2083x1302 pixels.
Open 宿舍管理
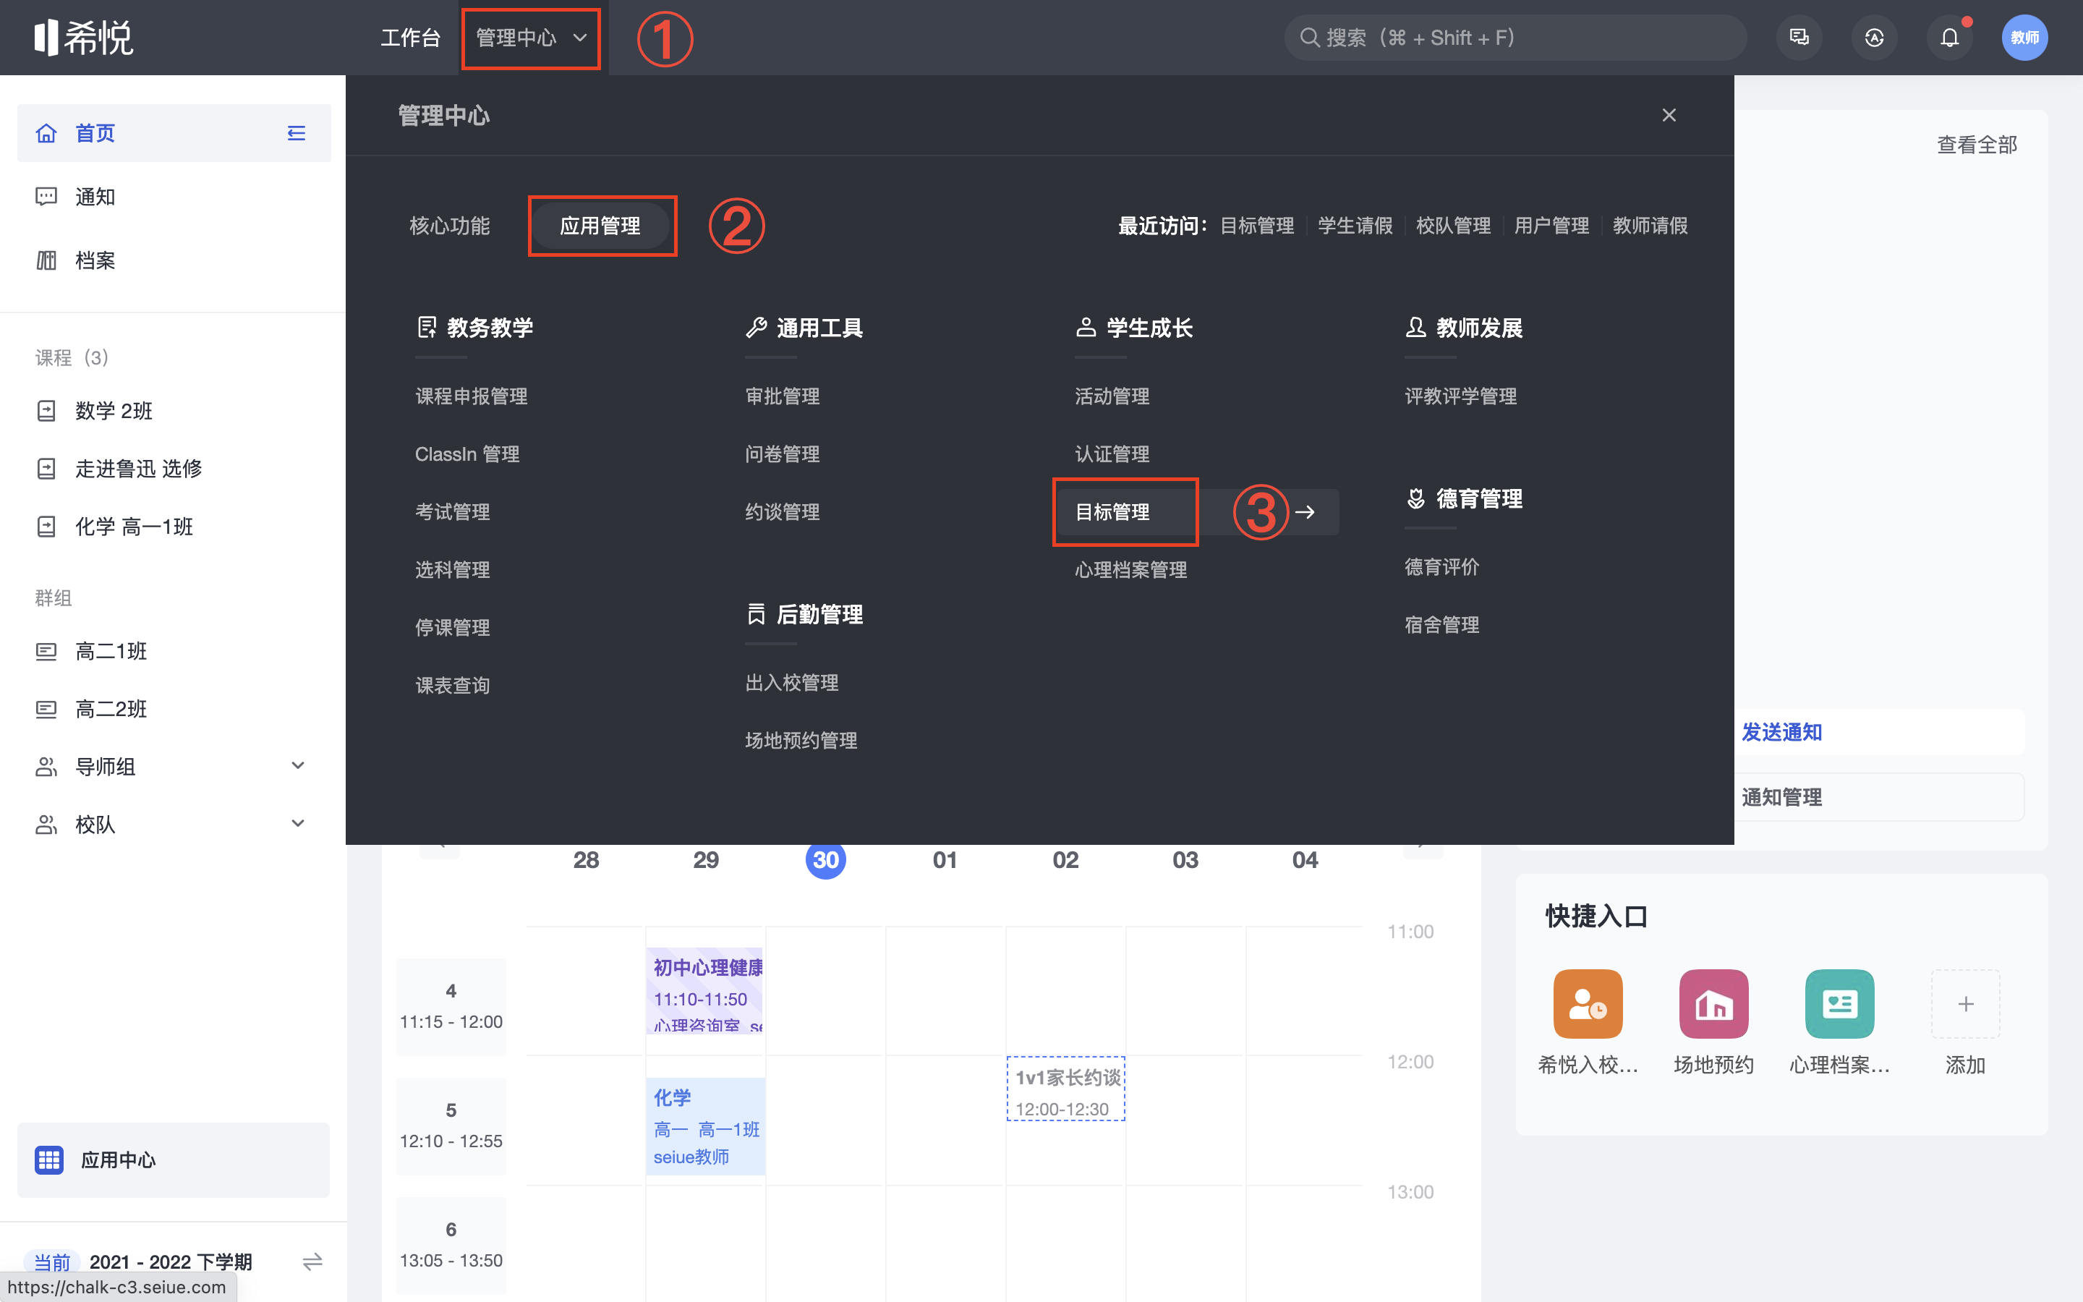[x=1441, y=624]
